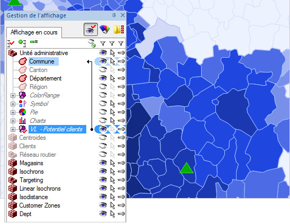Click the selectable arrow icon for Isochrons
This screenshot has height=224, width=290.
coord(112,172)
